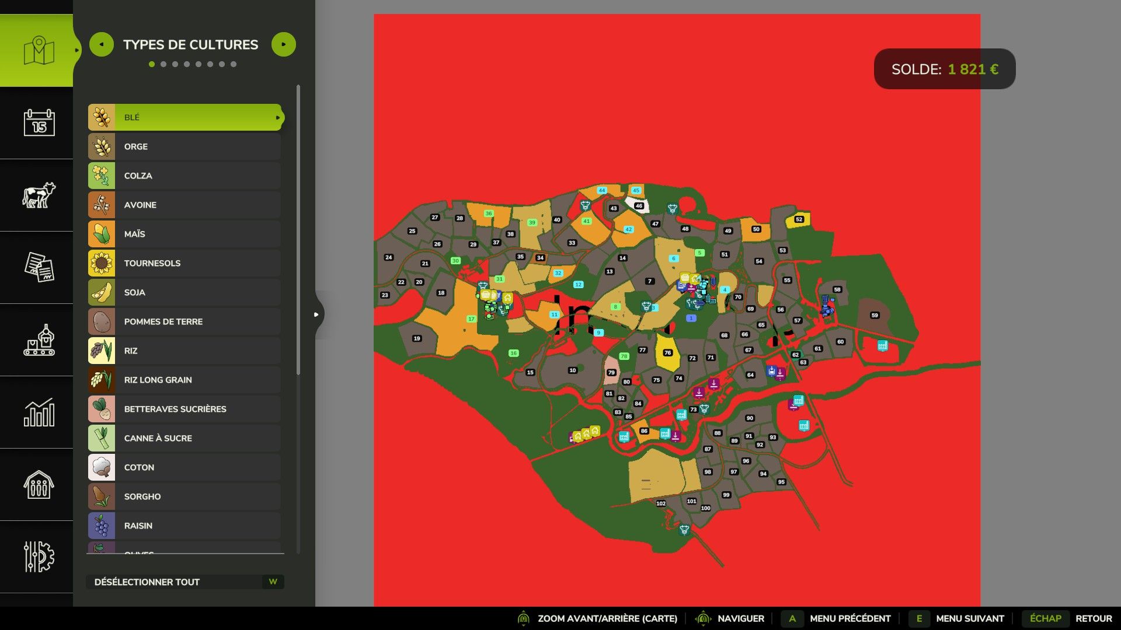Select Menu précédent in bottom bar
This screenshot has height=630, width=1121.
click(x=850, y=618)
